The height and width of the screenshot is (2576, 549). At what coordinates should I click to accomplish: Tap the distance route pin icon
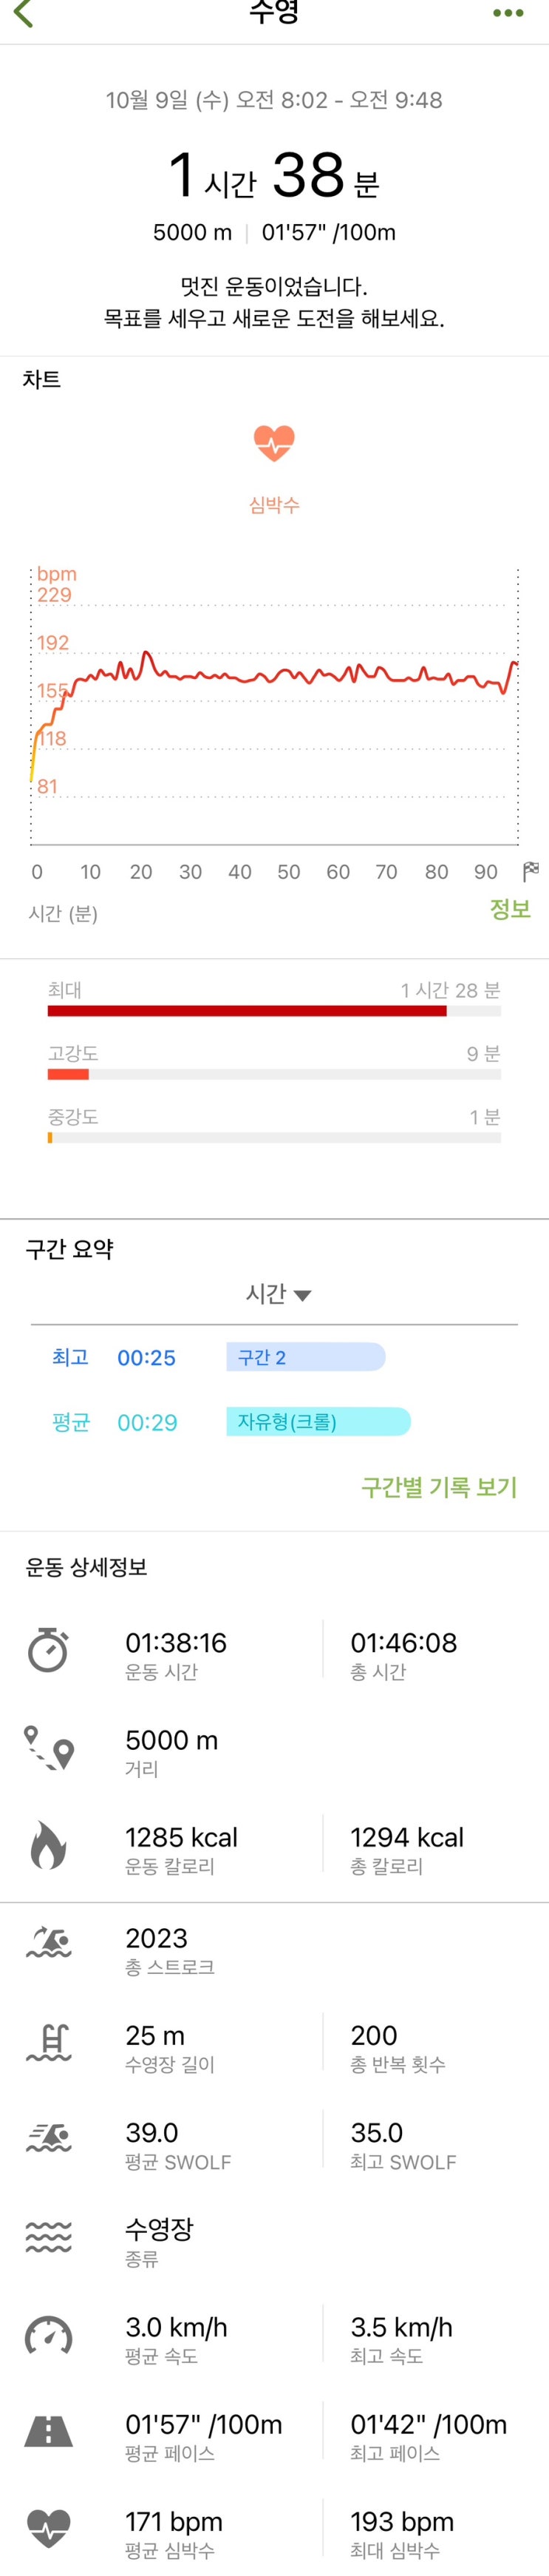coord(49,1747)
